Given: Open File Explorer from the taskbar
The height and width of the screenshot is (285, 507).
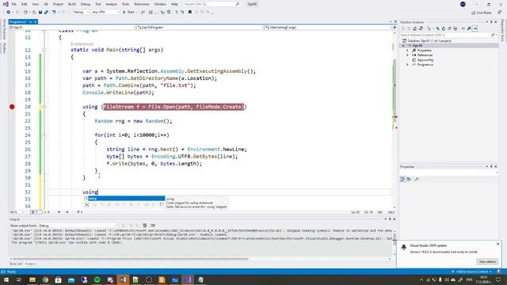Looking at the screenshot, I should coord(32,279).
